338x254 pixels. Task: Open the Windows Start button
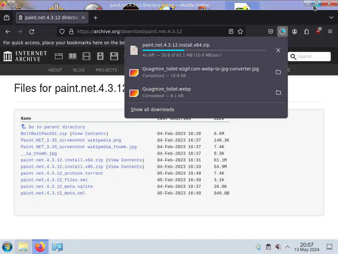(7, 247)
